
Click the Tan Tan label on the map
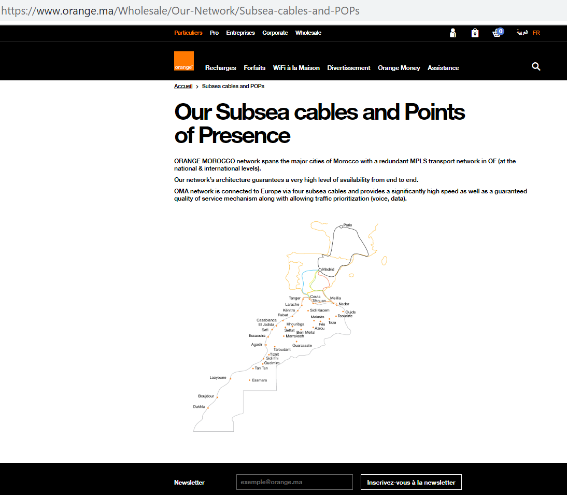(261, 368)
